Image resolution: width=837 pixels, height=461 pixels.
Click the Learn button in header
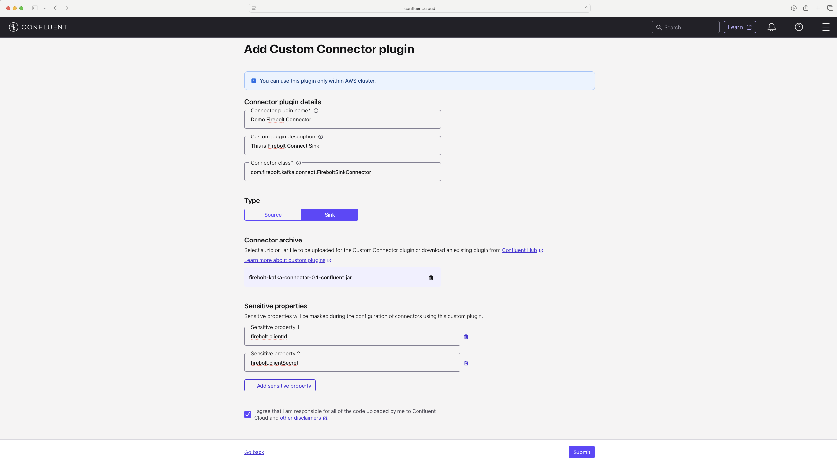(x=739, y=27)
